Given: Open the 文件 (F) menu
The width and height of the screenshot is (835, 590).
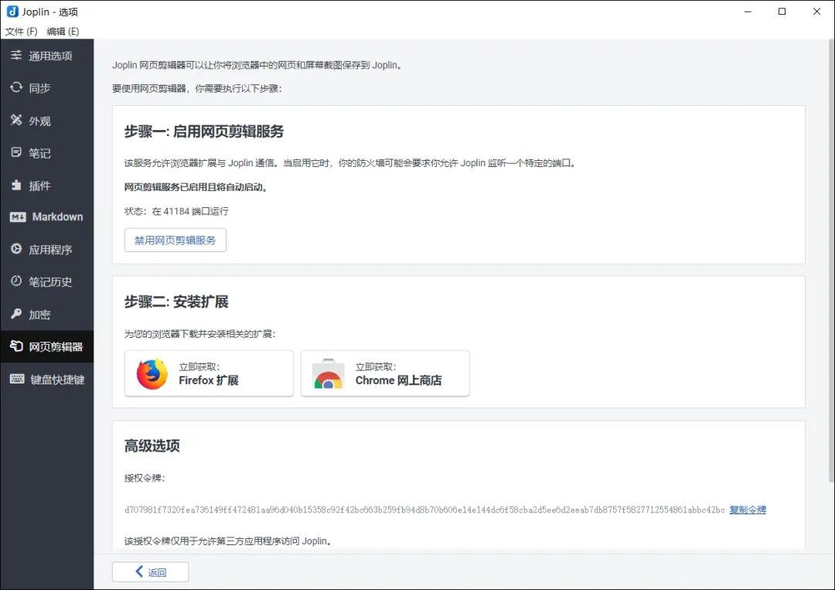Looking at the screenshot, I should tap(22, 32).
